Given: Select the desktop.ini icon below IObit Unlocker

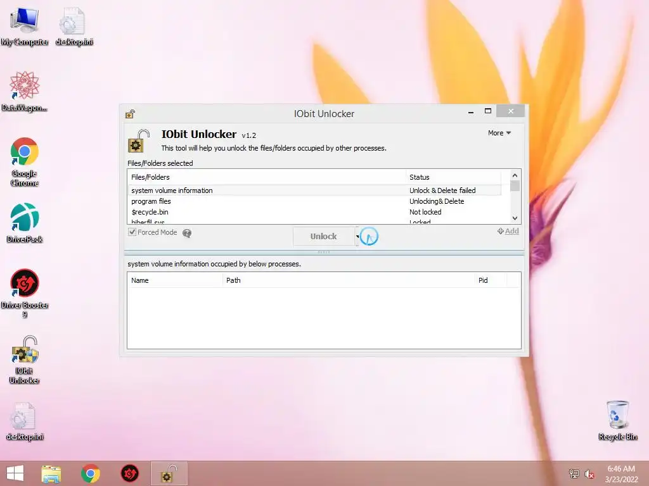Looking at the screenshot, I should [25, 421].
